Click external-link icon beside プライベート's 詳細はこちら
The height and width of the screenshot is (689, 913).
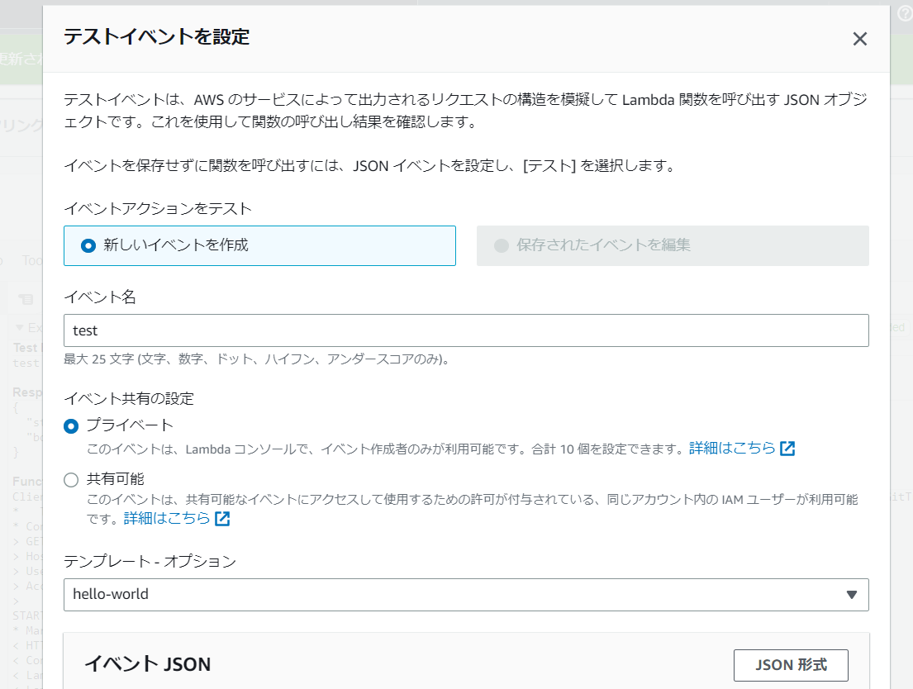click(787, 449)
